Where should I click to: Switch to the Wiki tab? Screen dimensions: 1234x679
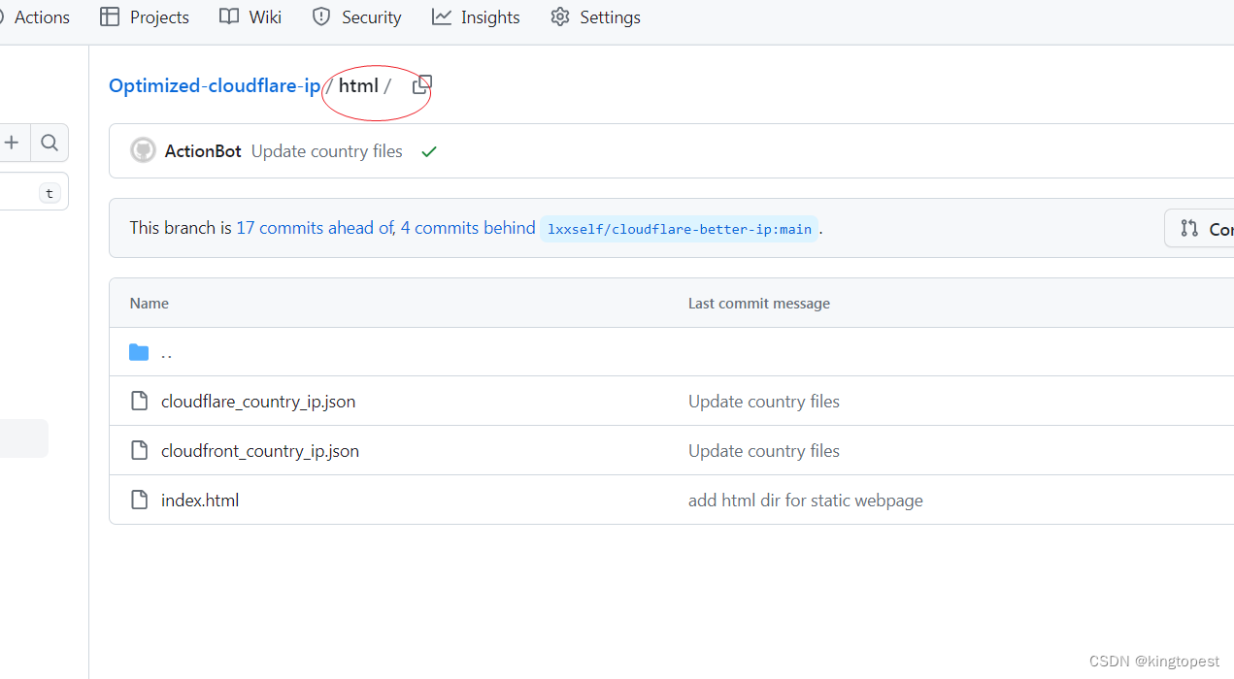point(250,17)
